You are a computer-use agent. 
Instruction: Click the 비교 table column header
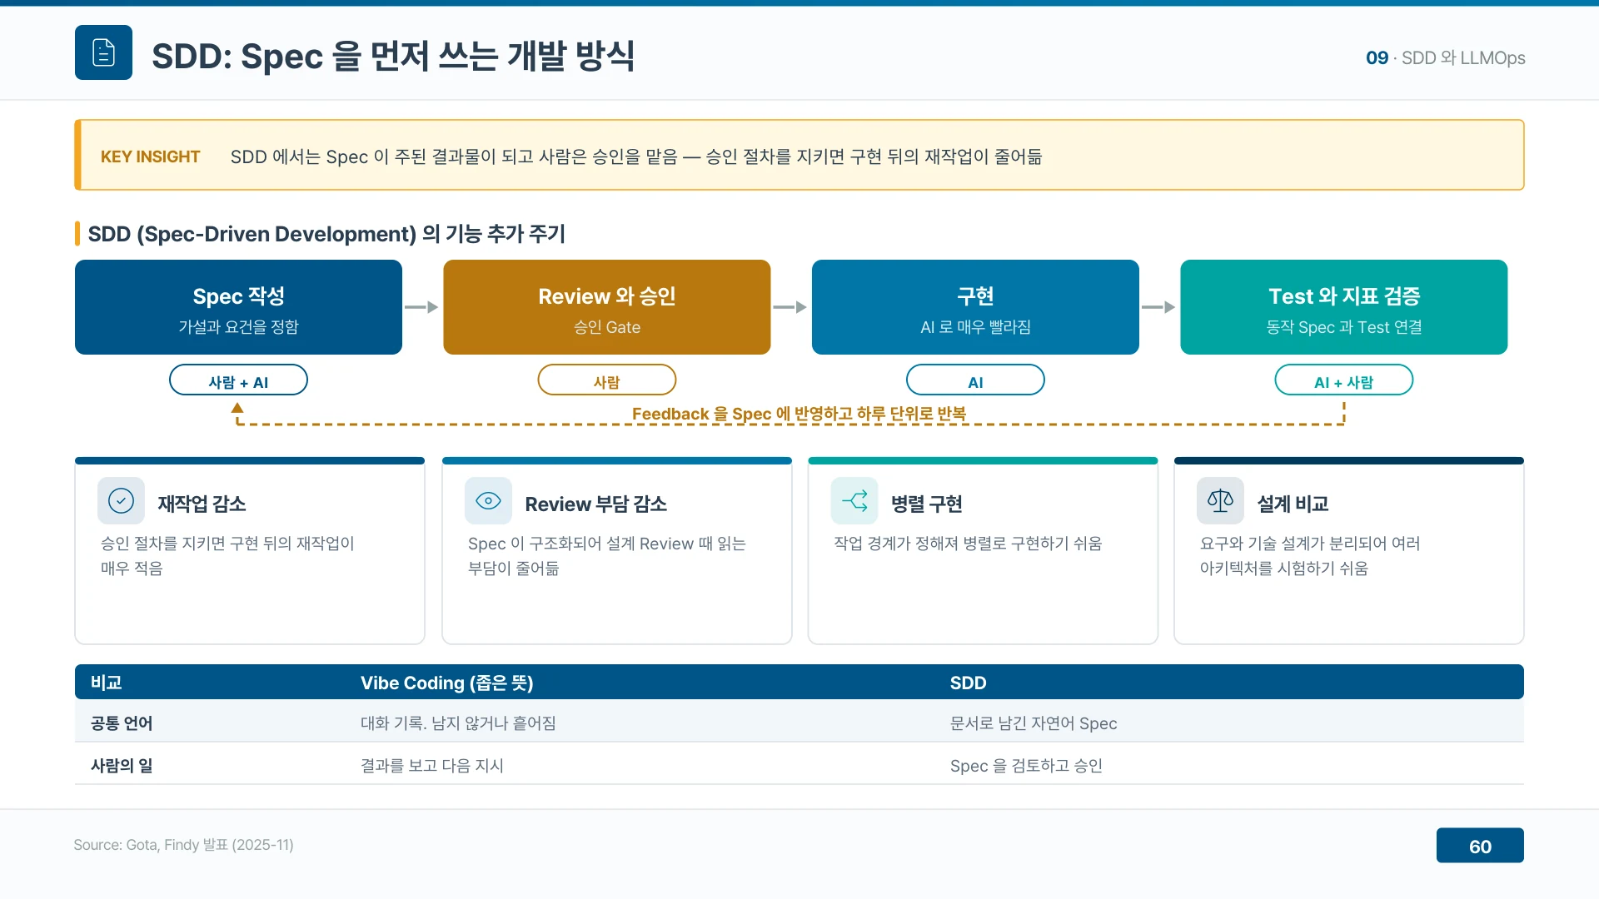coord(107,683)
